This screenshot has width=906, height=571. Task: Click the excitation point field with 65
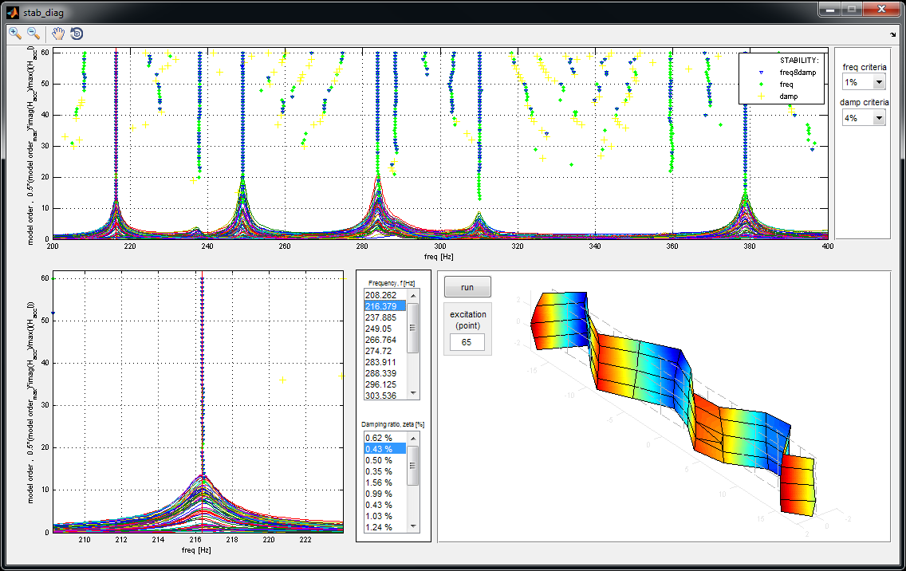pos(467,342)
